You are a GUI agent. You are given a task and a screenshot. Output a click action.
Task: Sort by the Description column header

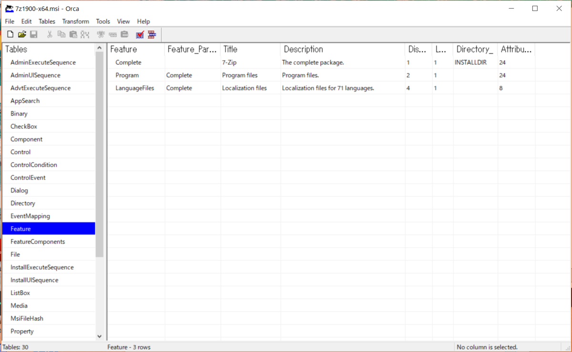343,49
